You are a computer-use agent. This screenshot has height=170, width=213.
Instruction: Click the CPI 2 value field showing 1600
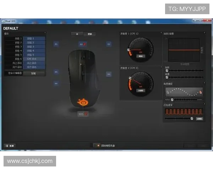(x=141, y=90)
